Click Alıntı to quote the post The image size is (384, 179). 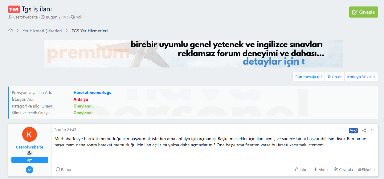tap(321, 169)
